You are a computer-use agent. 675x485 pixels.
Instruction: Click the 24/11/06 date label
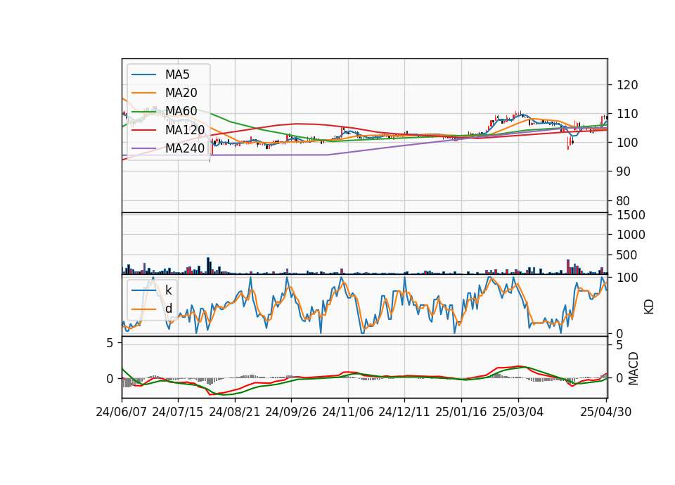click(348, 412)
